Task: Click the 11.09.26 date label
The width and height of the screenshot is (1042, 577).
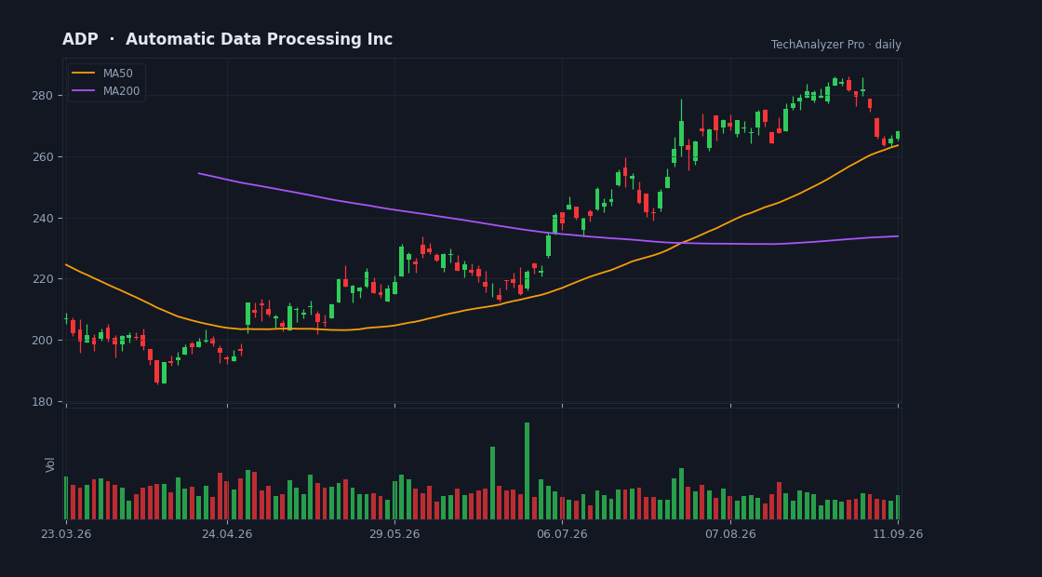Action: pyautogui.click(x=898, y=534)
